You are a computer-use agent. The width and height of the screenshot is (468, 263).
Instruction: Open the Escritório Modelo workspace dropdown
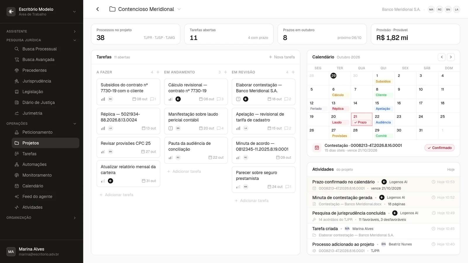(74, 12)
